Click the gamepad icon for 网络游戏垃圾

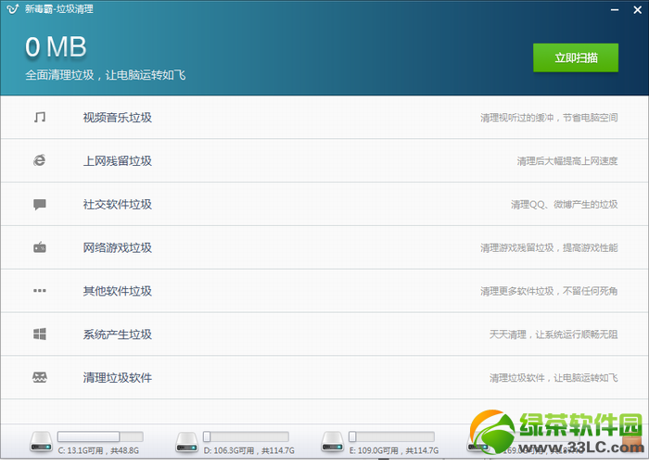click(40, 247)
